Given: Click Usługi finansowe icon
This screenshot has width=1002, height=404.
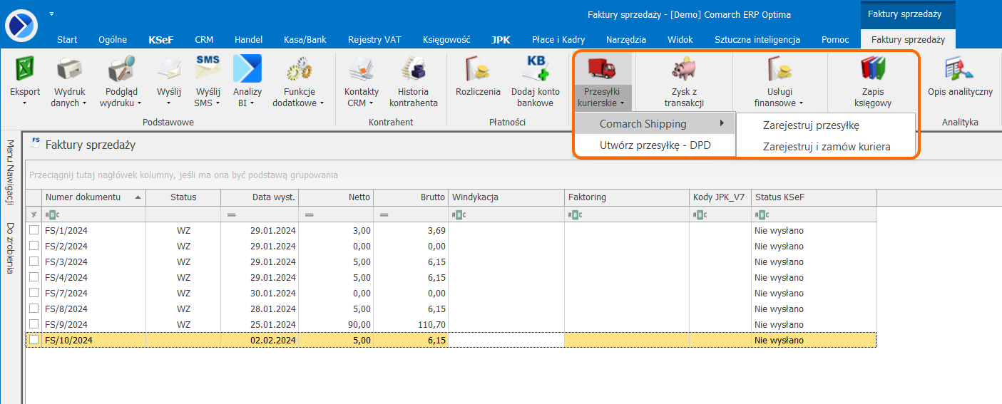Looking at the screenshot, I should (x=779, y=68).
